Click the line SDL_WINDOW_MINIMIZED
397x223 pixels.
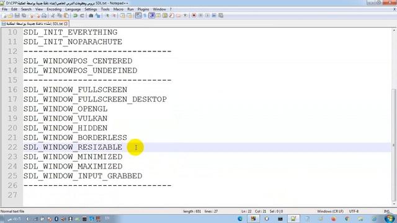point(73,157)
